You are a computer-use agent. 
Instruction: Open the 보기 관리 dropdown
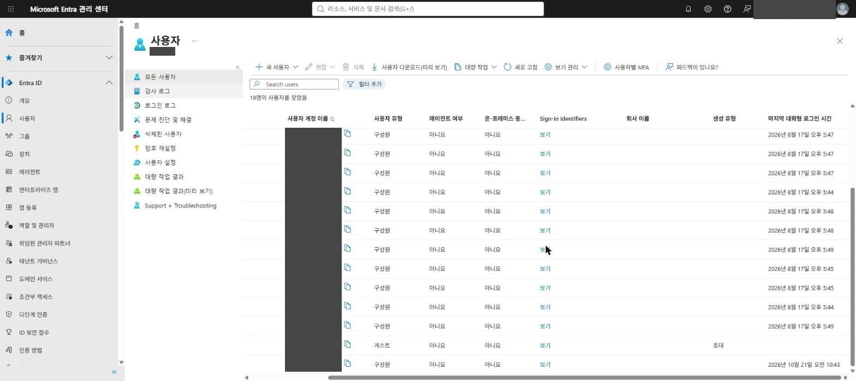coord(566,67)
